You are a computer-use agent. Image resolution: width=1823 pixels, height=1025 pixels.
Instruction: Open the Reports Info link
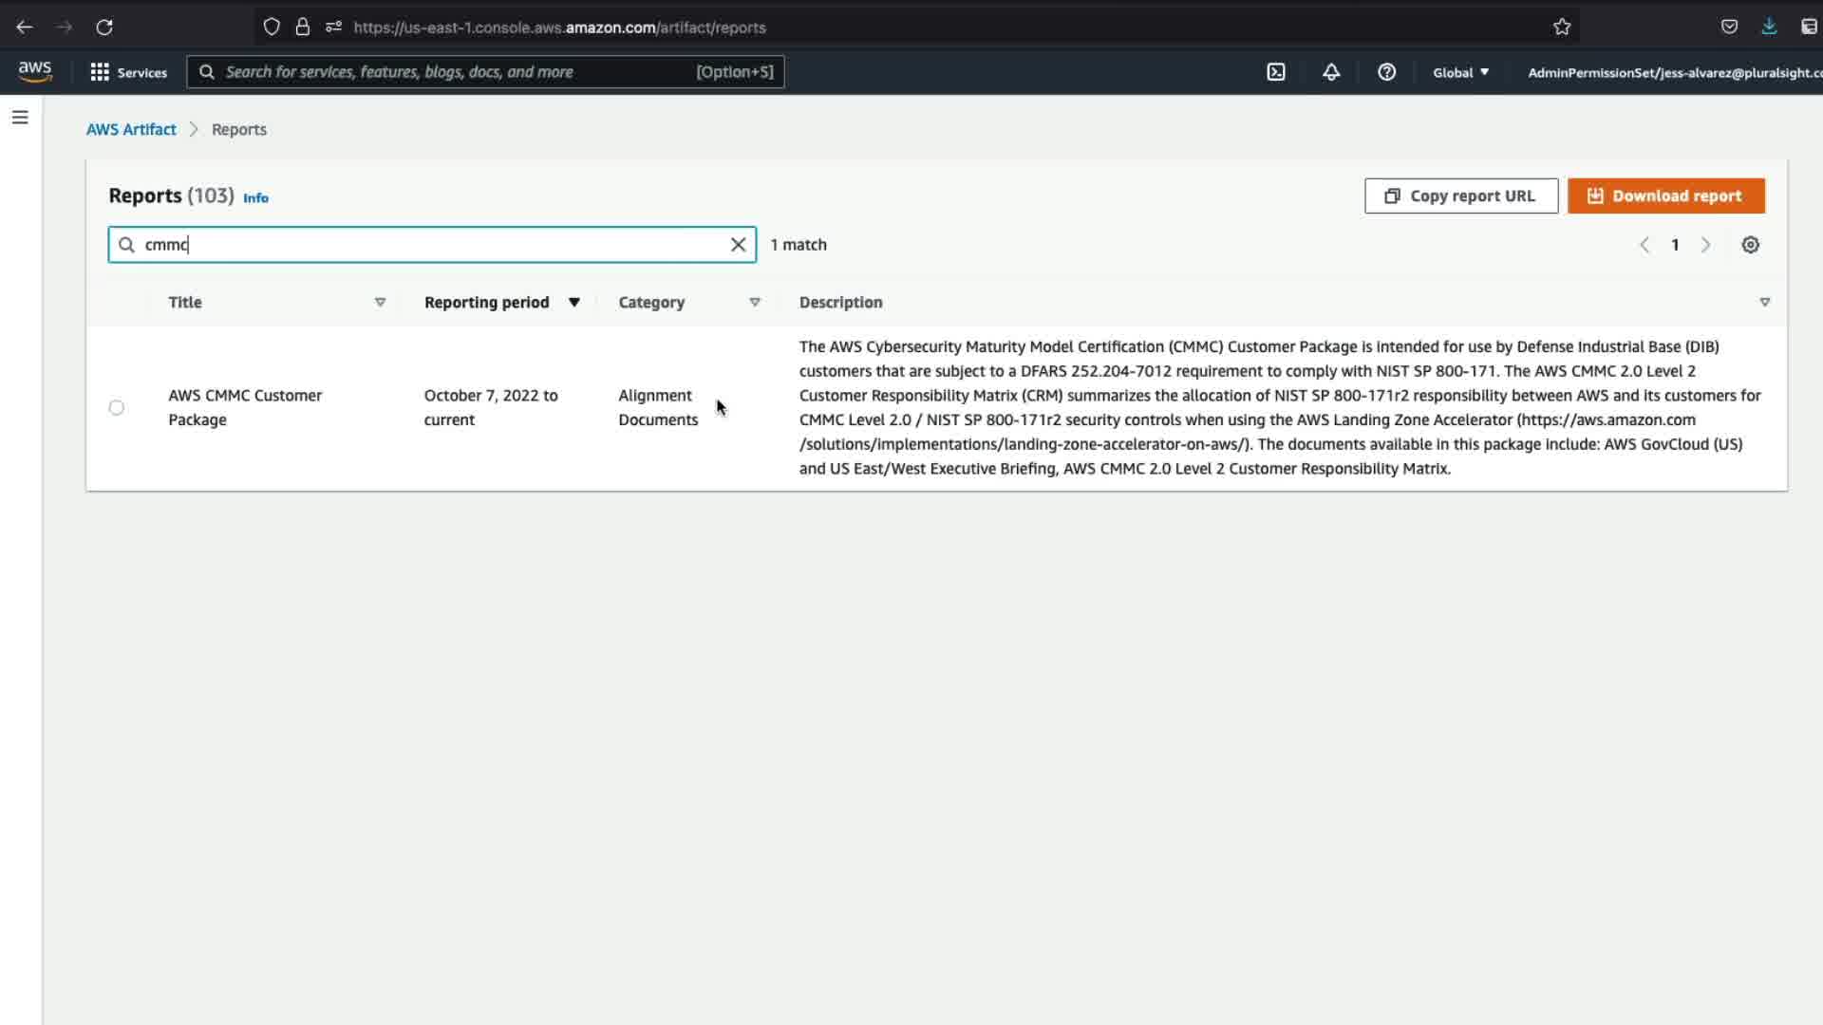255,198
